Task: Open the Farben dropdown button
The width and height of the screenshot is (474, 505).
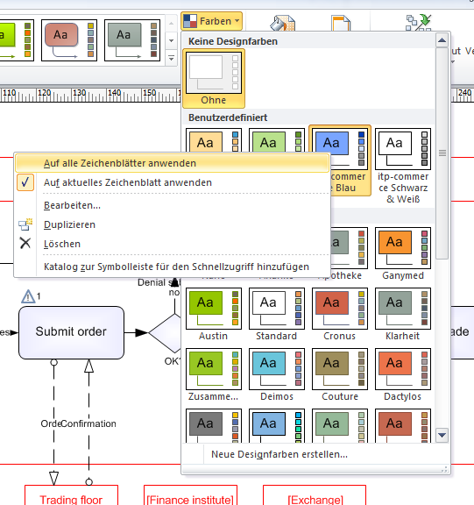Action: click(x=211, y=21)
